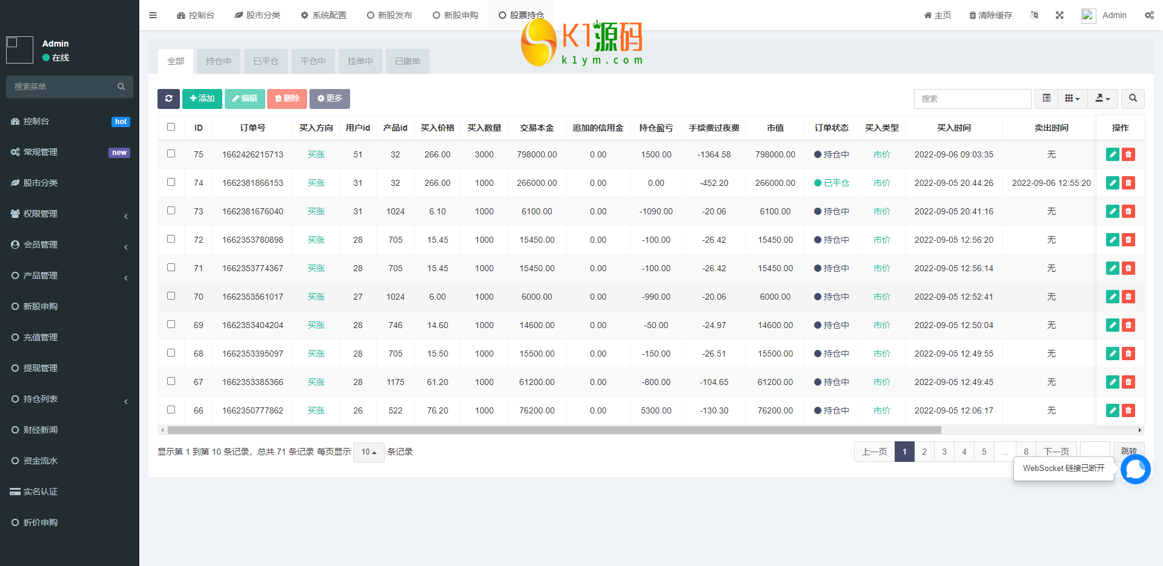Switch to the 持仓中 filter tab

click(218, 61)
